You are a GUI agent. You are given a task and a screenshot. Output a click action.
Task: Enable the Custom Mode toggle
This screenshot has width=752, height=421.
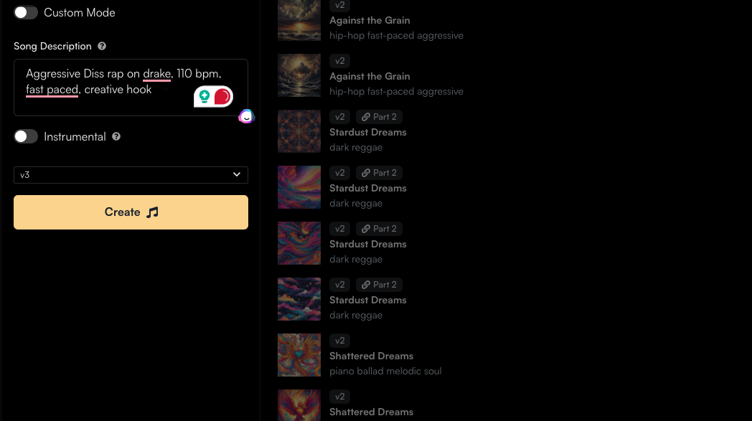[x=26, y=12]
